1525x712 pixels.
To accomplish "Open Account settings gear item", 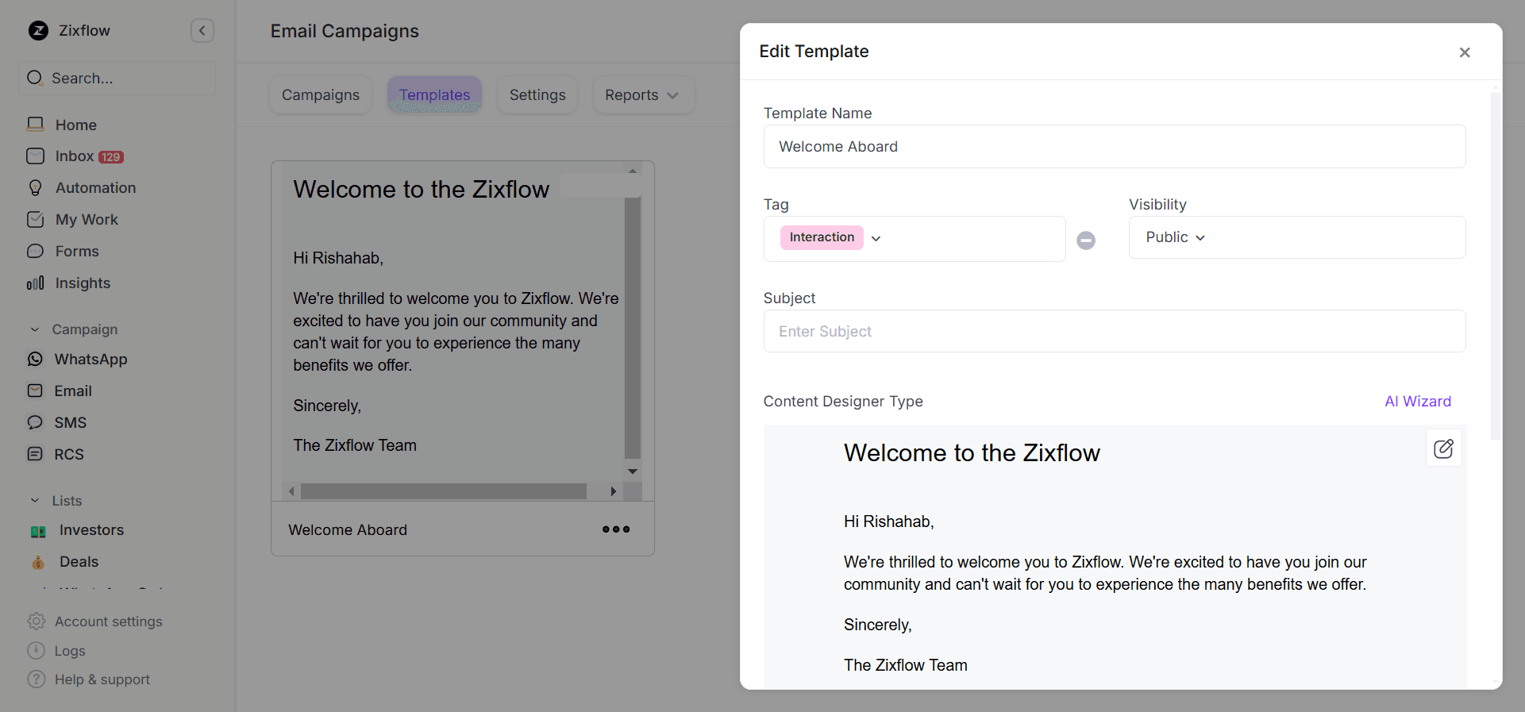I will 108,622.
